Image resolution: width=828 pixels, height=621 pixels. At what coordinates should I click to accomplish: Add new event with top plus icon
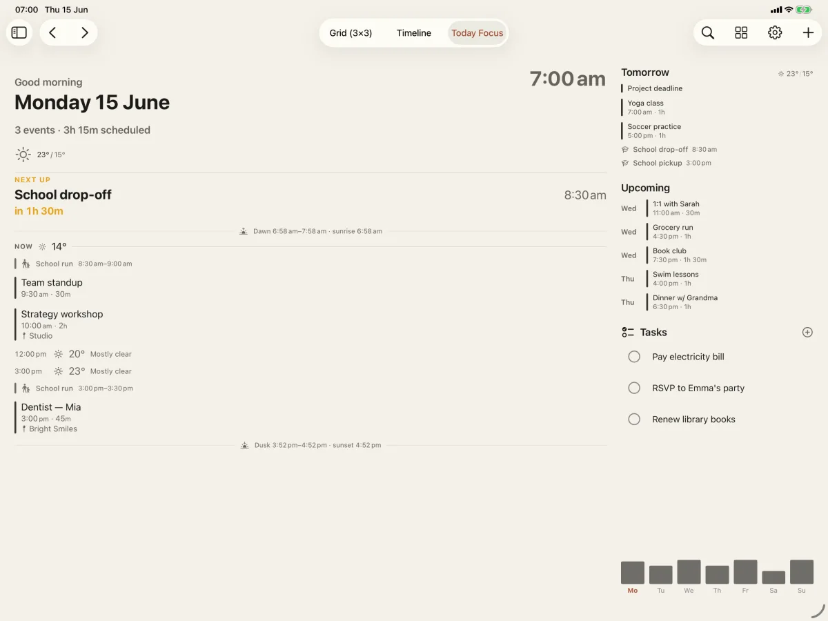(808, 32)
